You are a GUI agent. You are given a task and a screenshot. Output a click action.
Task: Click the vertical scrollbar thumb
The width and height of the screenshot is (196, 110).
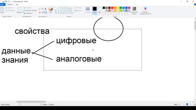point(195,25)
